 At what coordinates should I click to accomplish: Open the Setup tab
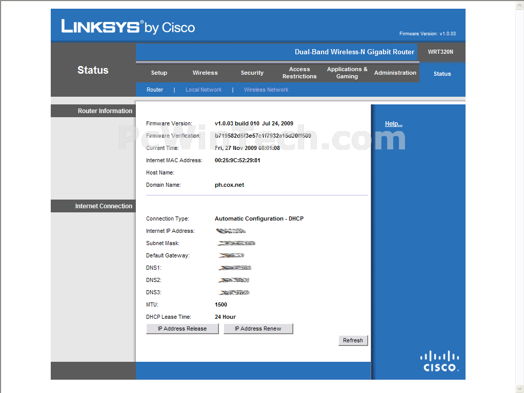tap(159, 73)
